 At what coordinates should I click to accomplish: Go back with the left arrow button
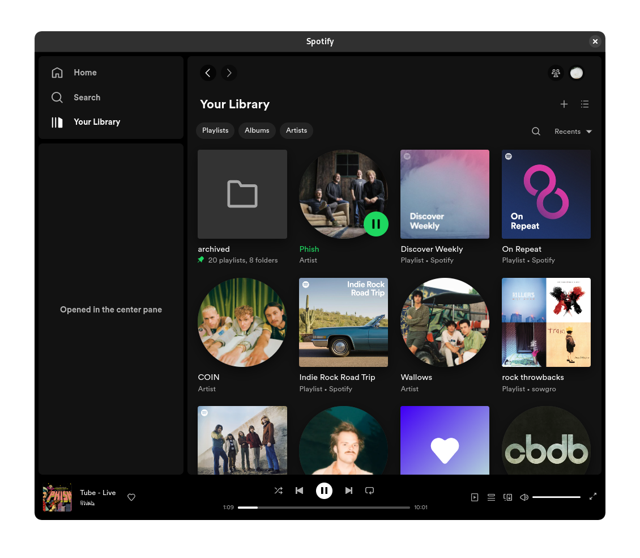point(208,73)
